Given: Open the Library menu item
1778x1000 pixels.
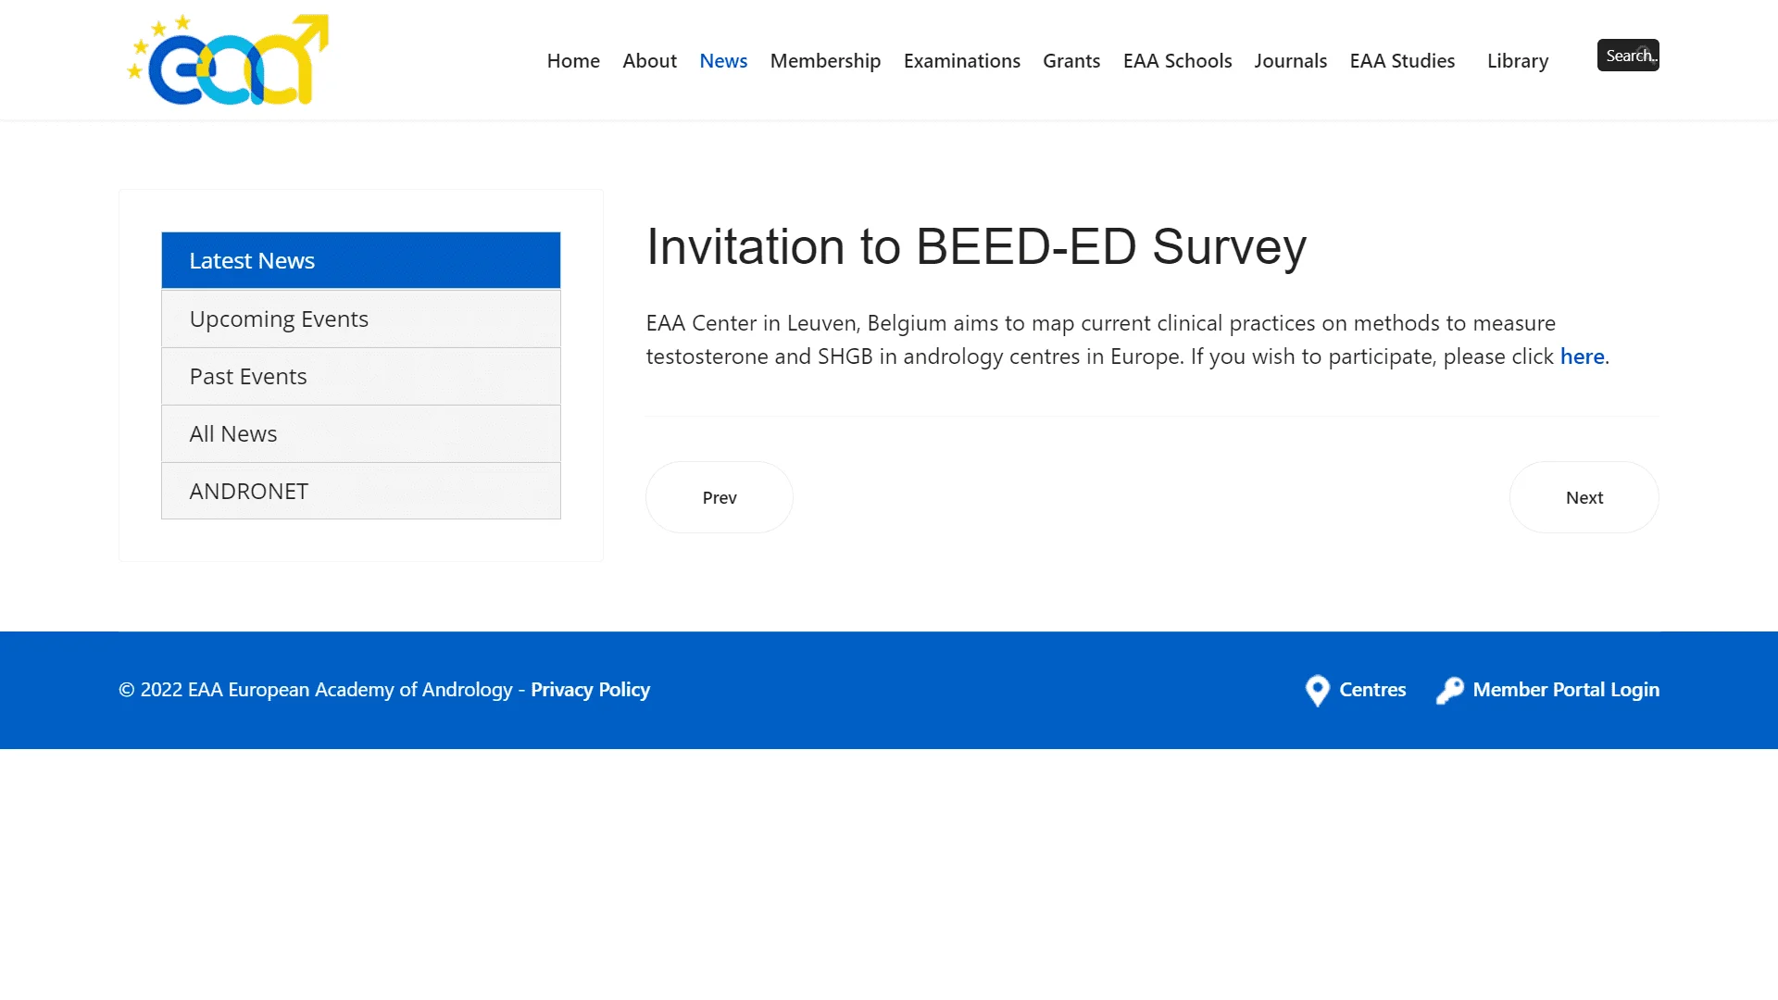Looking at the screenshot, I should [1518, 61].
